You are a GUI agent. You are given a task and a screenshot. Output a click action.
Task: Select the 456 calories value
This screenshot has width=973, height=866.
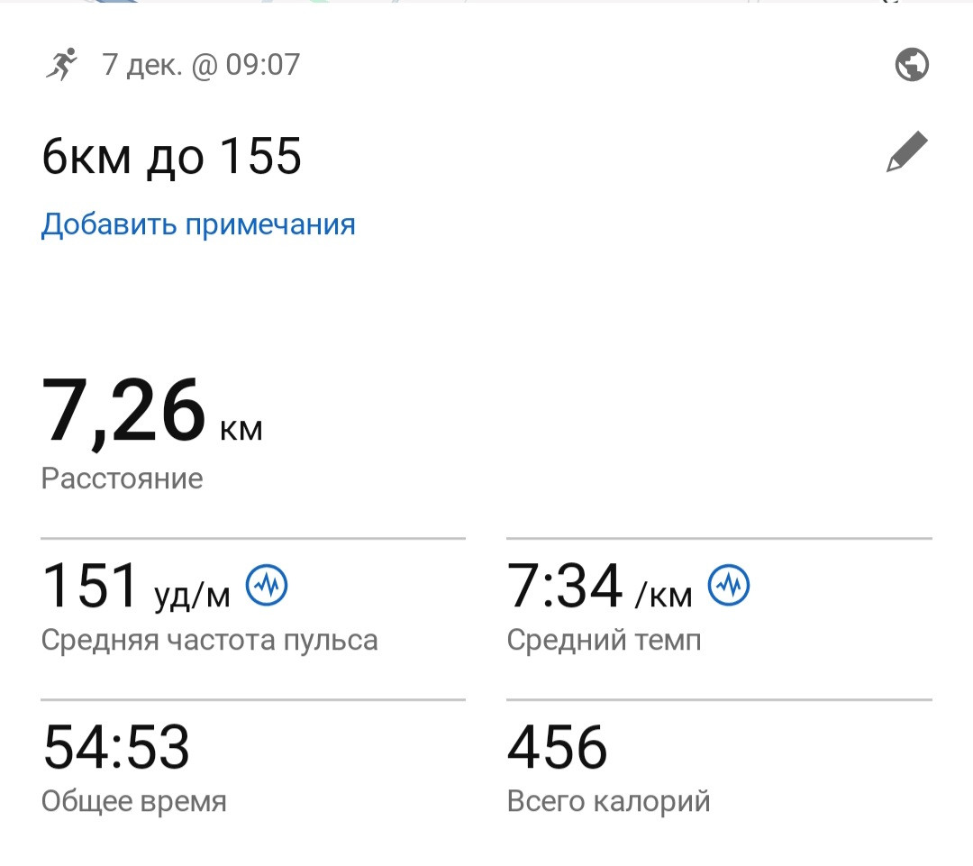click(x=558, y=747)
